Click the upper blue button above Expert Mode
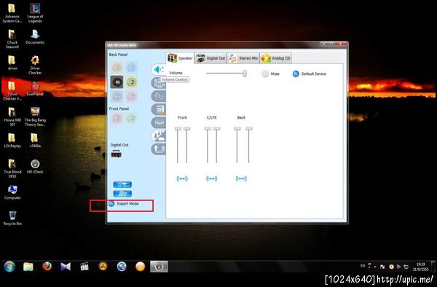Screen dimensions: 437x287 122,184
